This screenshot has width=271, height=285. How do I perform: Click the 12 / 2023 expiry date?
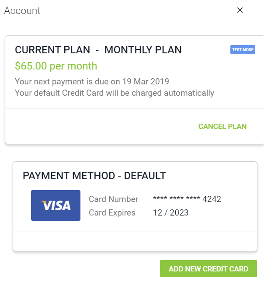click(x=170, y=213)
